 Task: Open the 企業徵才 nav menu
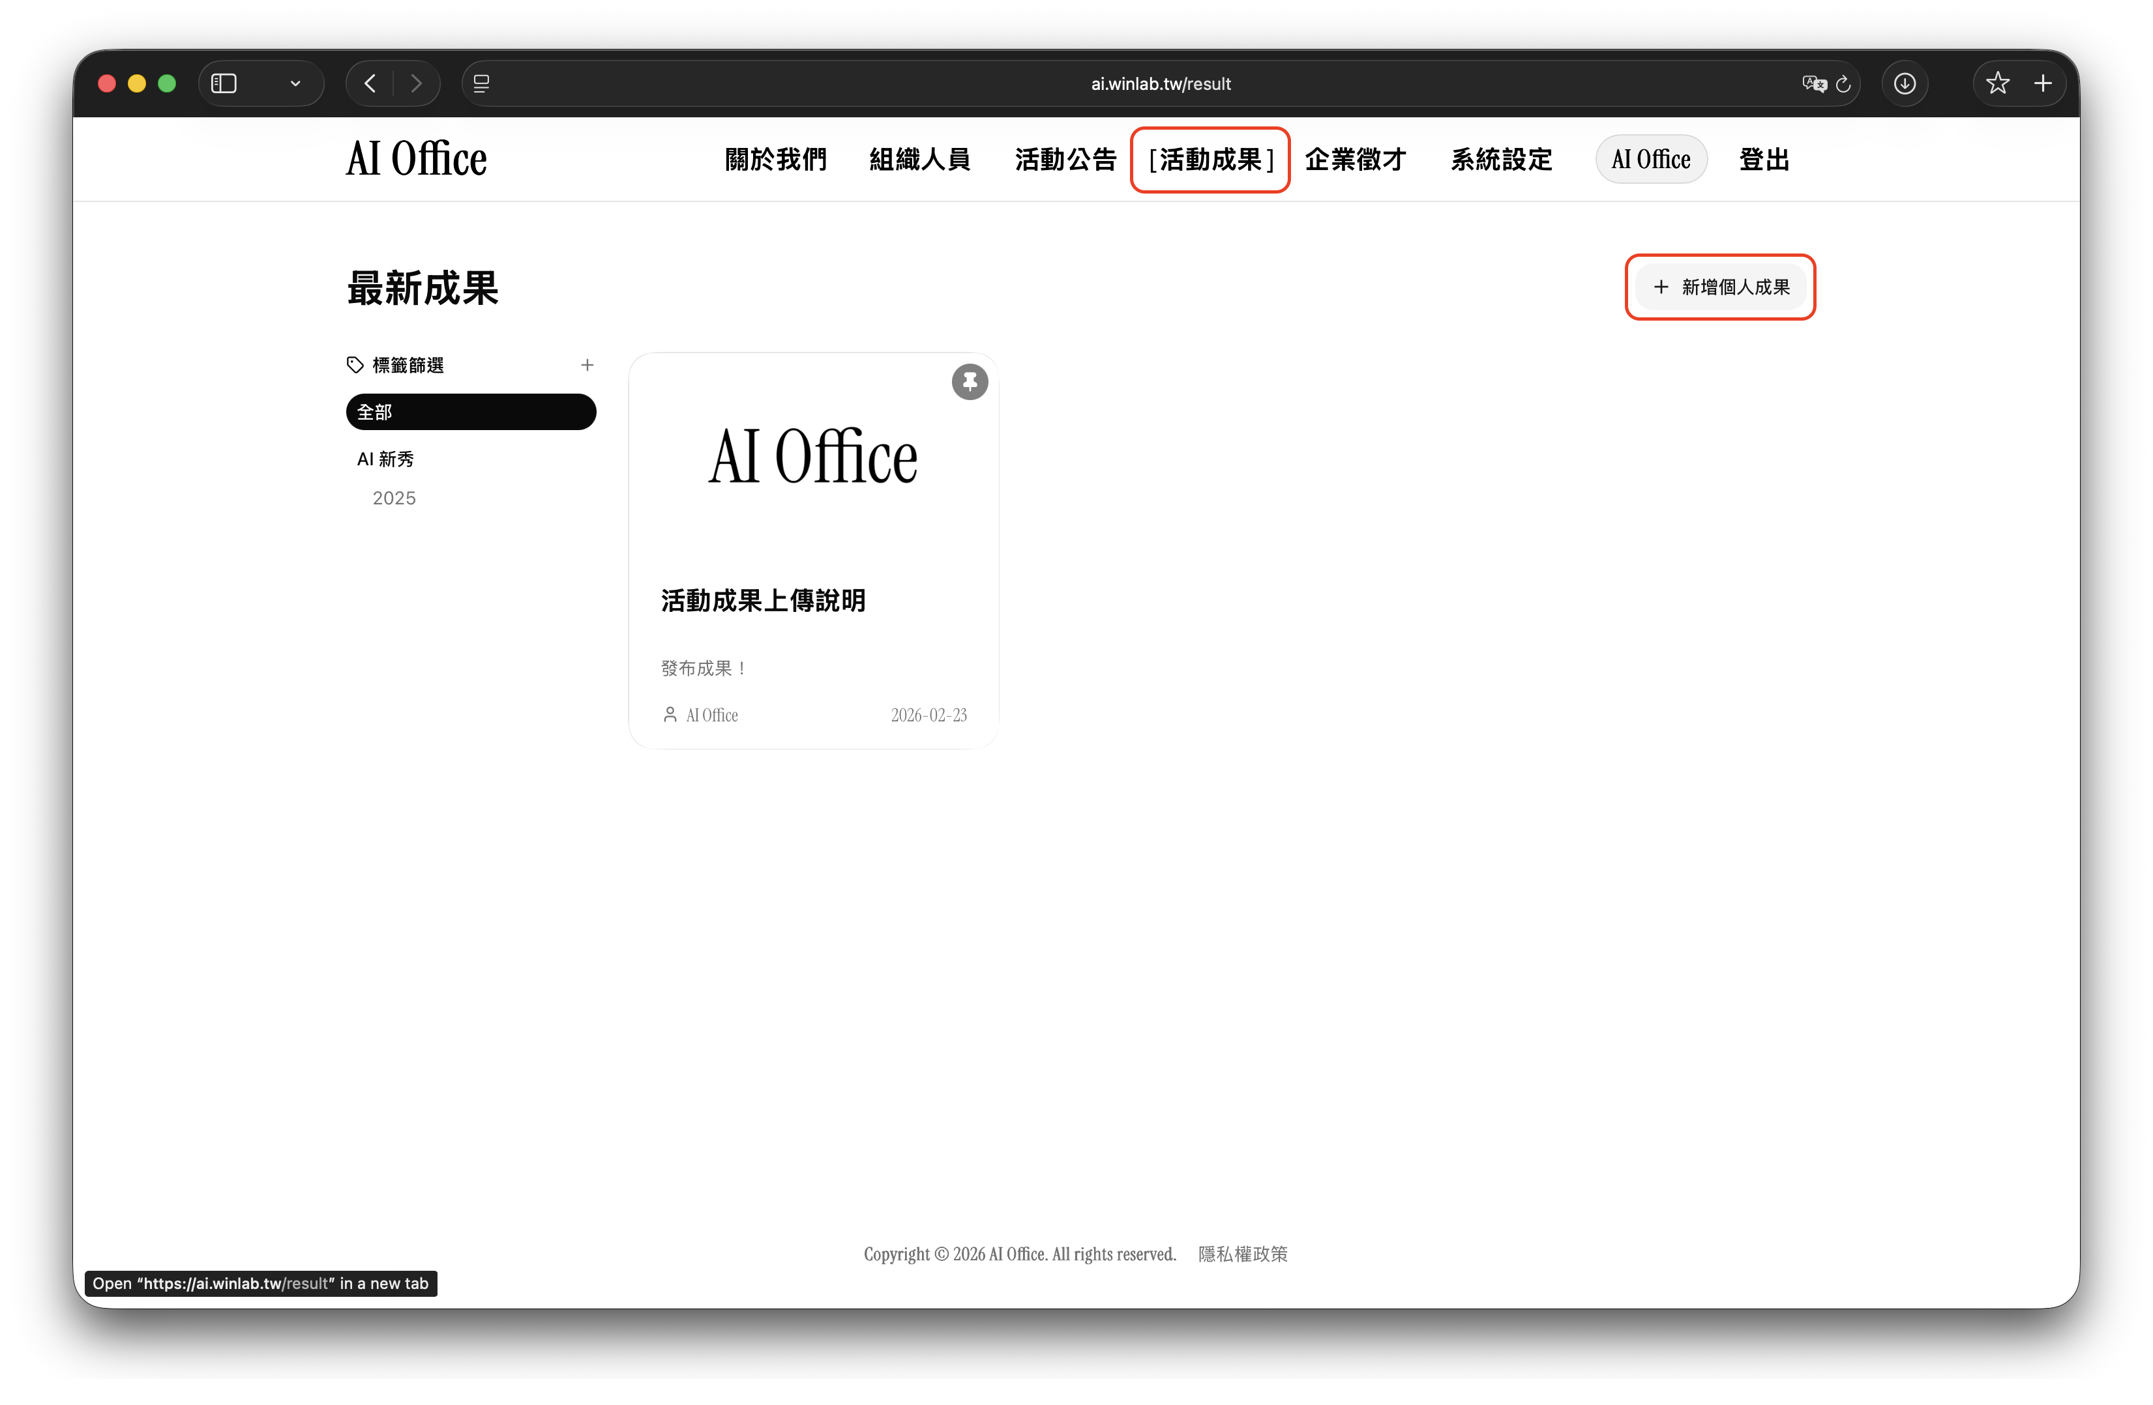[x=1354, y=159]
